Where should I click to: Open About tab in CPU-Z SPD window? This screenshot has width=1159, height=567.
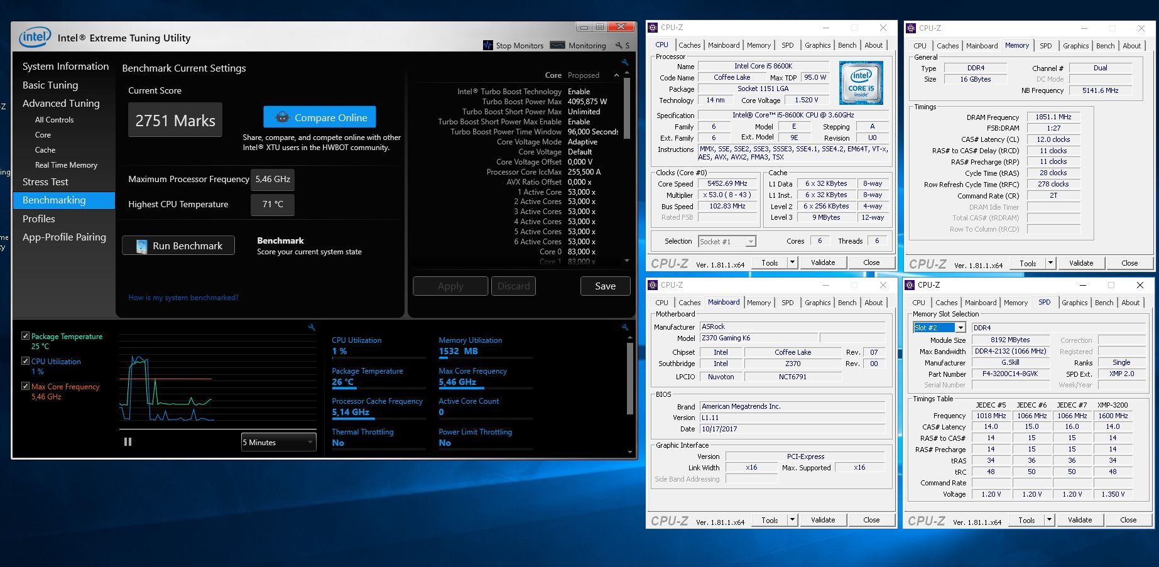(1130, 303)
